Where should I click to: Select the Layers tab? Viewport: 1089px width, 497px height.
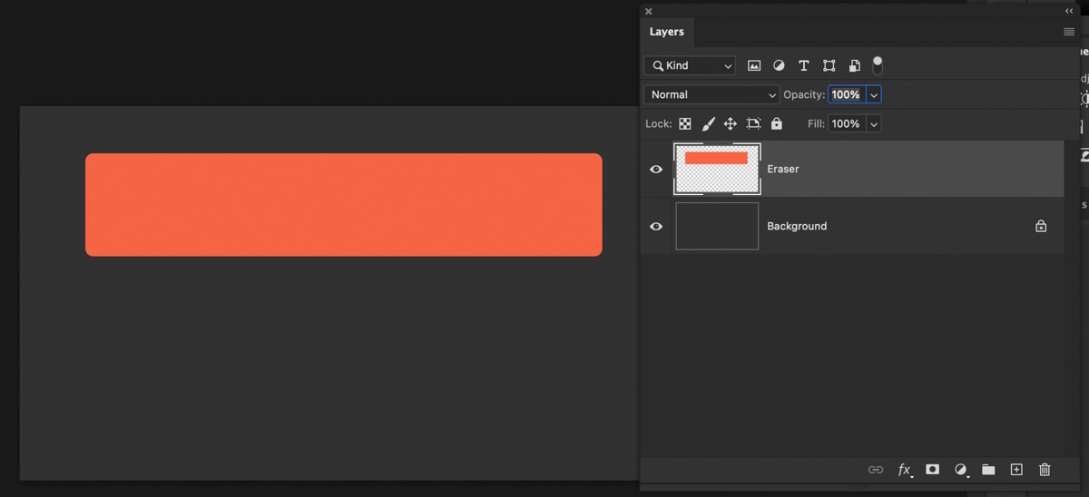click(x=667, y=32)
